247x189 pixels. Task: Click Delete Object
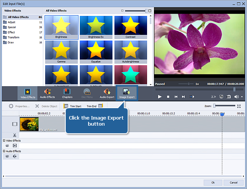click(x=46, y=106)
